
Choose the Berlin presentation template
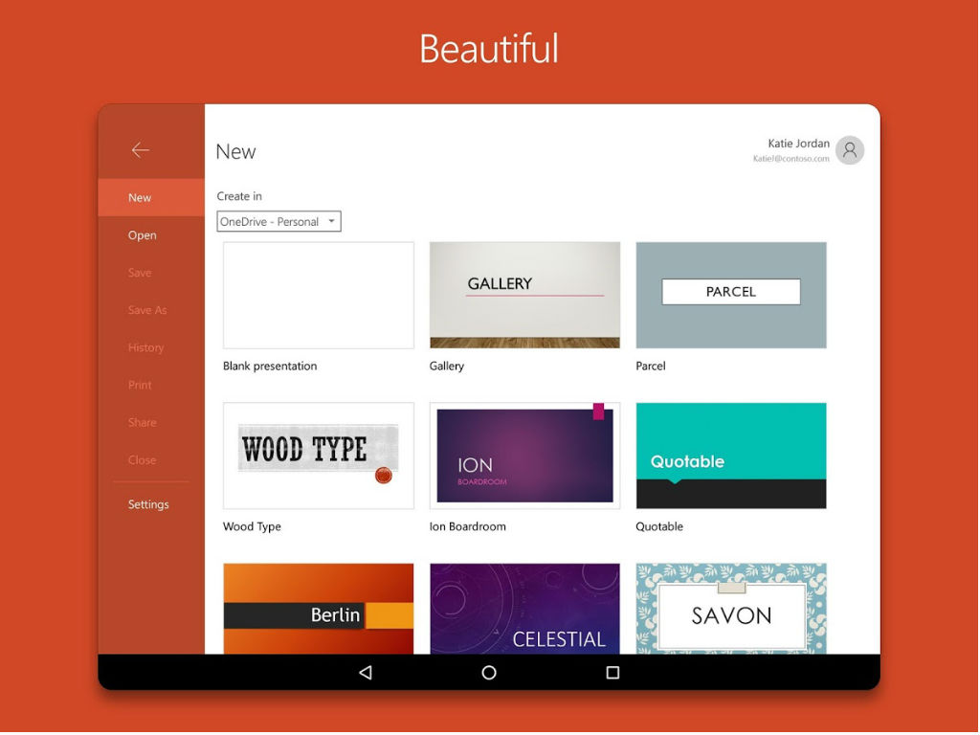[x=318, y=608]
